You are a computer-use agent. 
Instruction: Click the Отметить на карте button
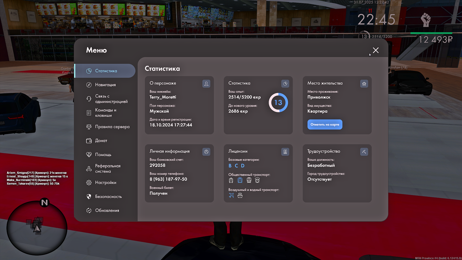click(x=325, y=125)
